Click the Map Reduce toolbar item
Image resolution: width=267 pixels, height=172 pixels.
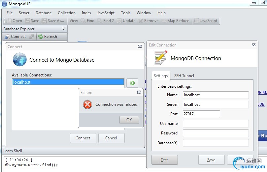[175, 21]
